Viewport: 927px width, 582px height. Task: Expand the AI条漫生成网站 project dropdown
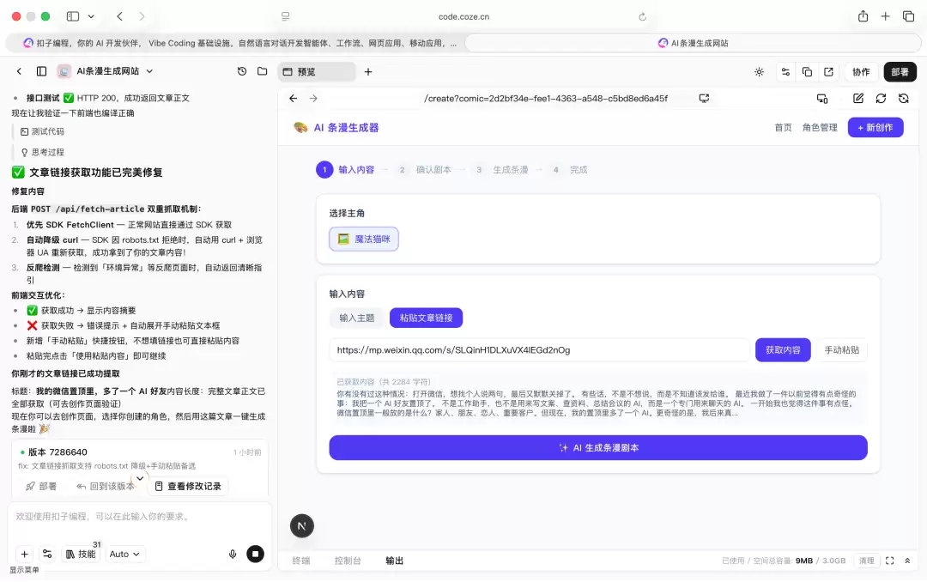point(149,71)
